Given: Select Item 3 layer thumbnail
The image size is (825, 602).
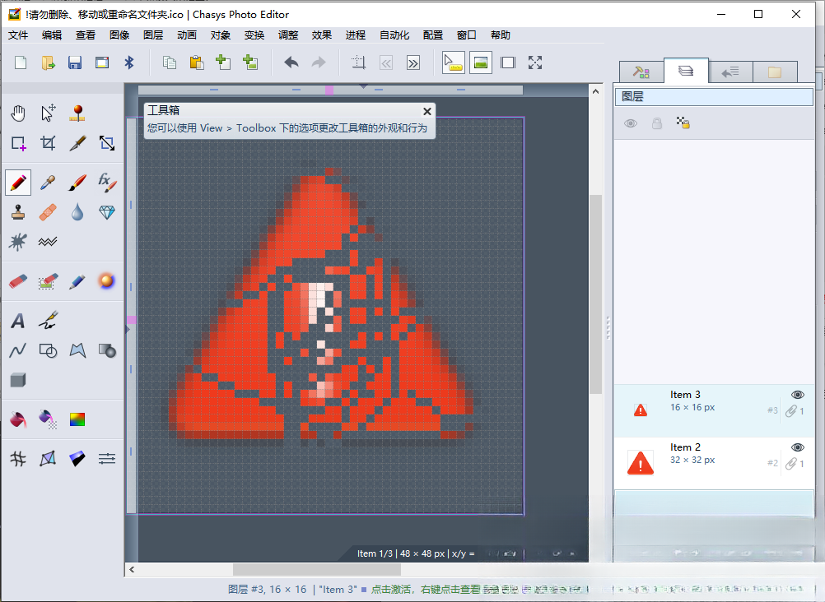Looking at the screenshot, I should tap(641, 410).
